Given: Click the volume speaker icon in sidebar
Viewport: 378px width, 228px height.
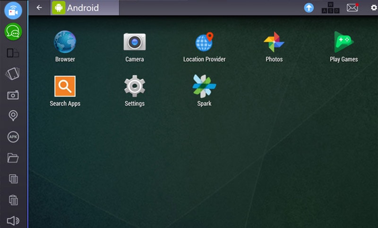Looking at the screenshot, I should (13, 220).
